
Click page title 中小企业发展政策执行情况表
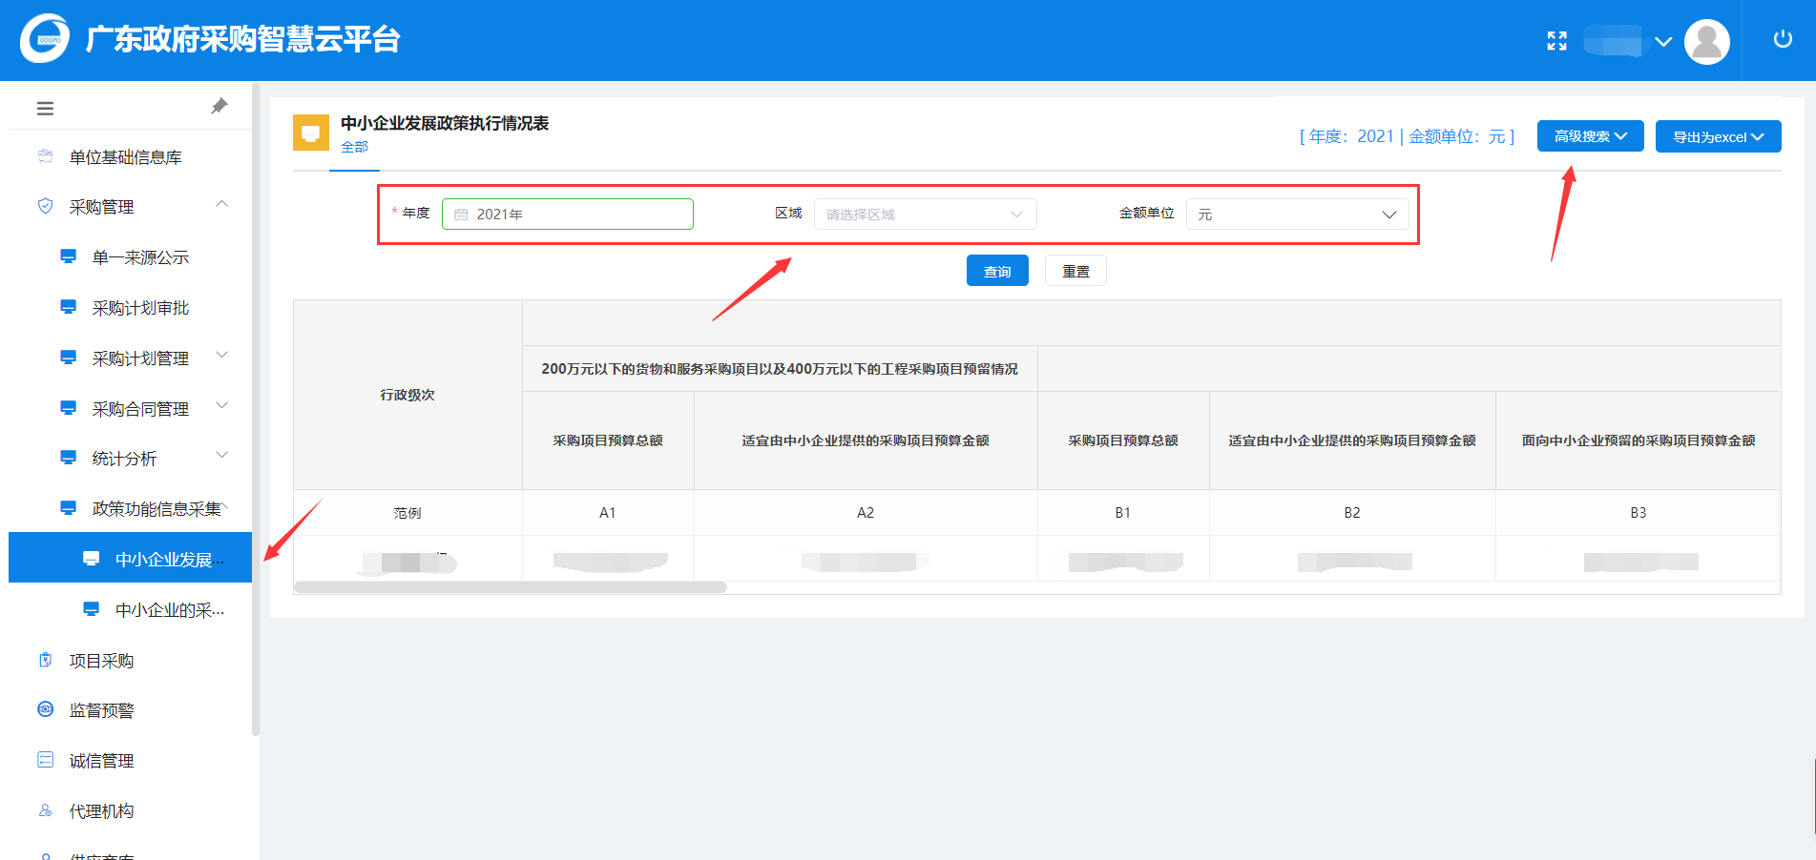[x=445, y=123]
